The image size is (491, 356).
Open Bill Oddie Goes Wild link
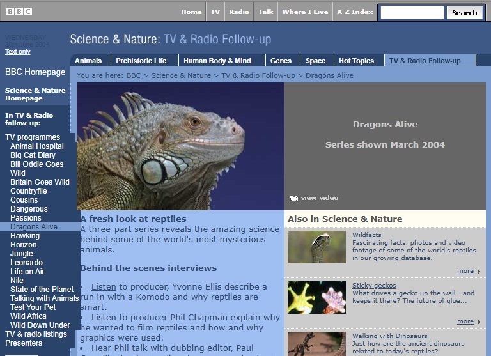click(x=36, y=169)
